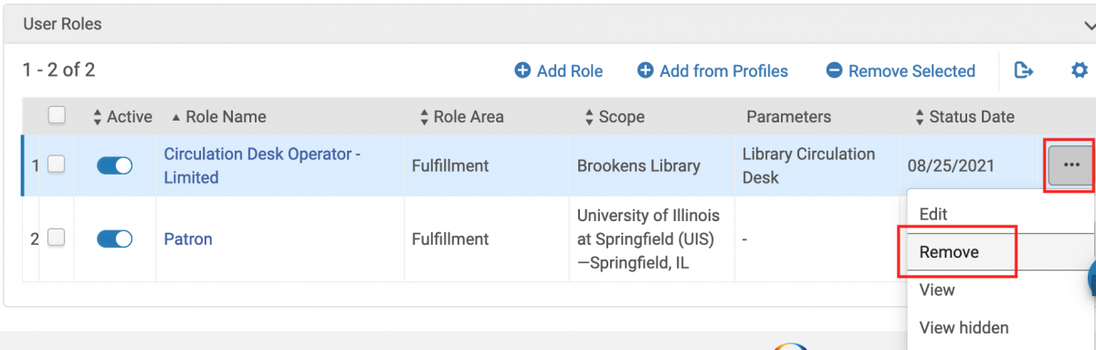Screen dimensions: 1096x350
Task: Click Add Role plus icon
Action: tap(522, 70)
